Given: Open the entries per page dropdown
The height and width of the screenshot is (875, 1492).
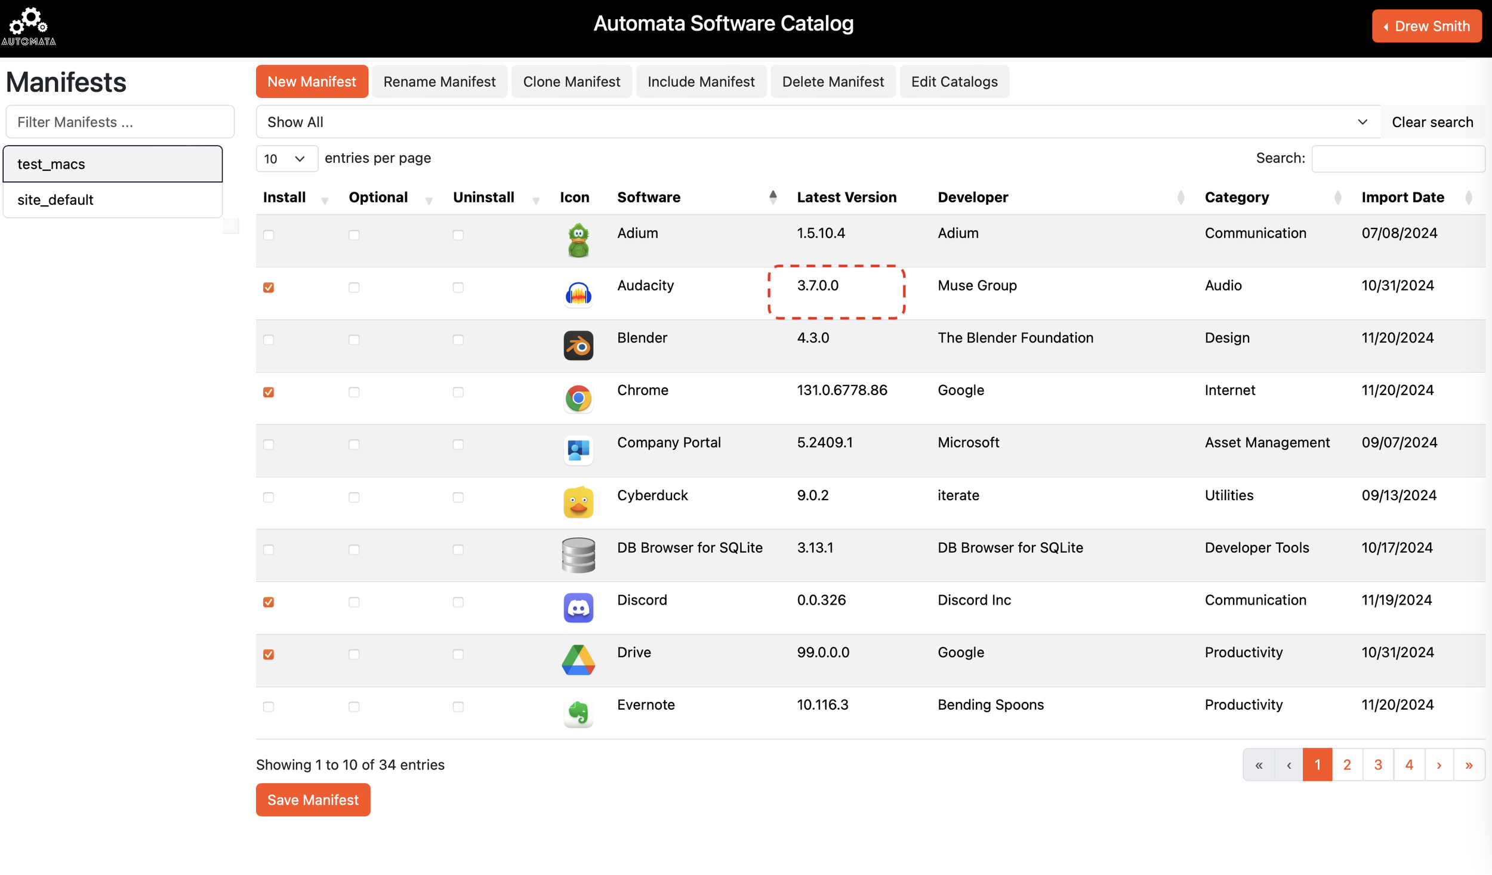Looking at the screenshot, I should pos(286,159).
